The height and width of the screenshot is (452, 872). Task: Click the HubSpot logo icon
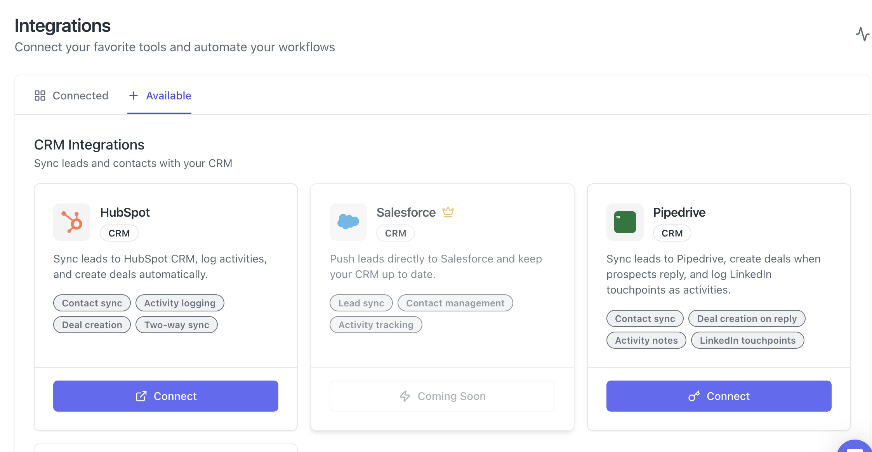click(x=72, y=222)
